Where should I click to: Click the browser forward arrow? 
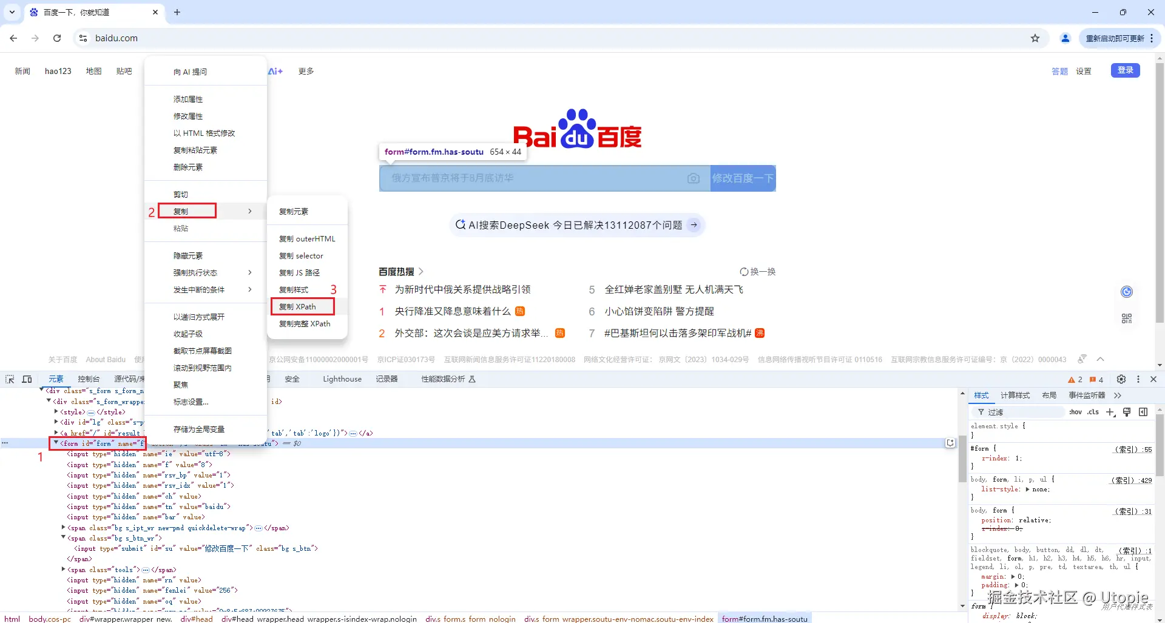click(x=35, y=38)
